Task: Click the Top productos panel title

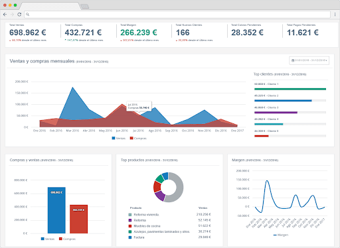Action: tap(132, 160)
